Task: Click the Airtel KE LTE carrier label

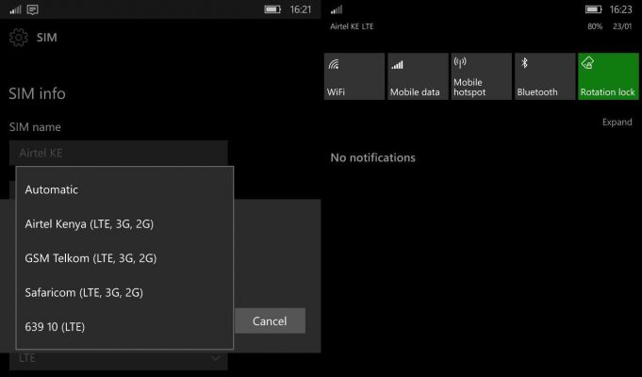Action: [x=352, y=26]
